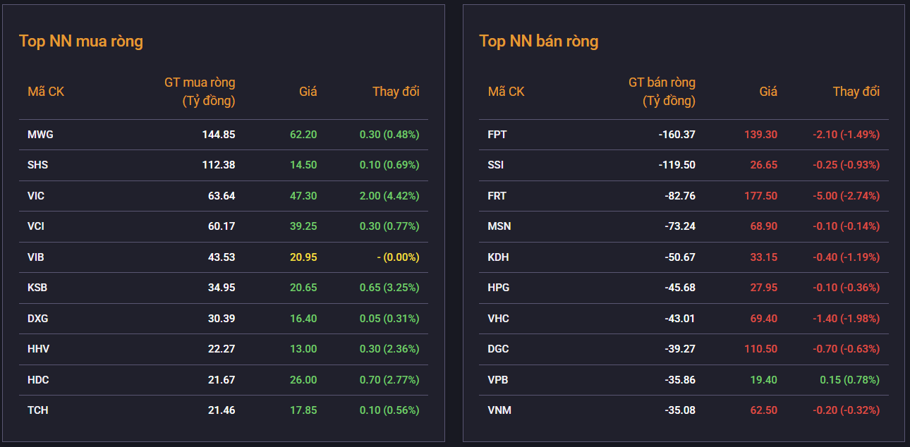Click the MSN stock code
This screenshot has height=447, width=910.
coord(499,226)
